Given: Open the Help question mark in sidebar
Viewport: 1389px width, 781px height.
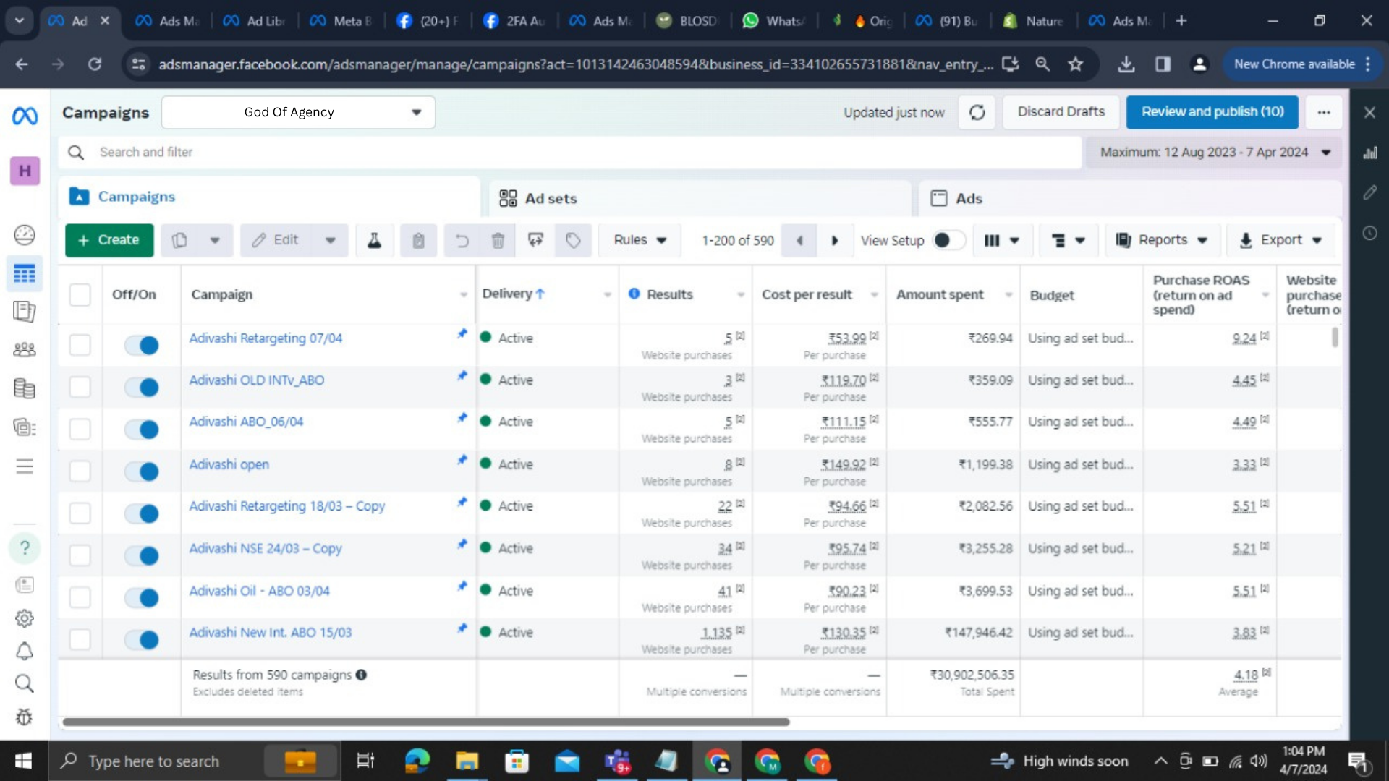Looking at the screenshot, I should (x=25, y=548).
